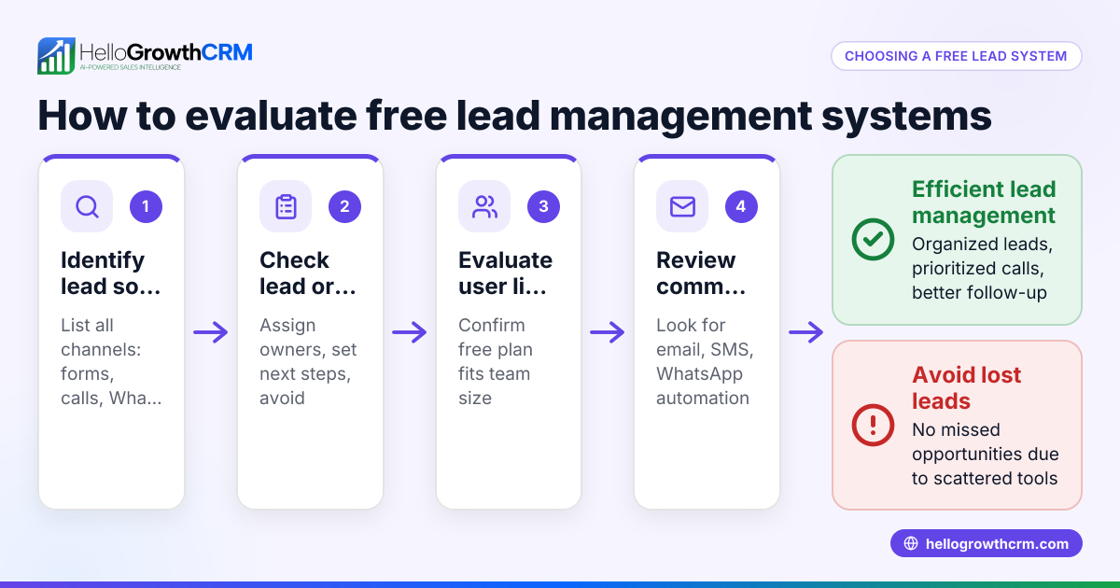Click the green checkmark circle icon
The height and width of the screenshot is (588, 1120).
pos(873,240)
